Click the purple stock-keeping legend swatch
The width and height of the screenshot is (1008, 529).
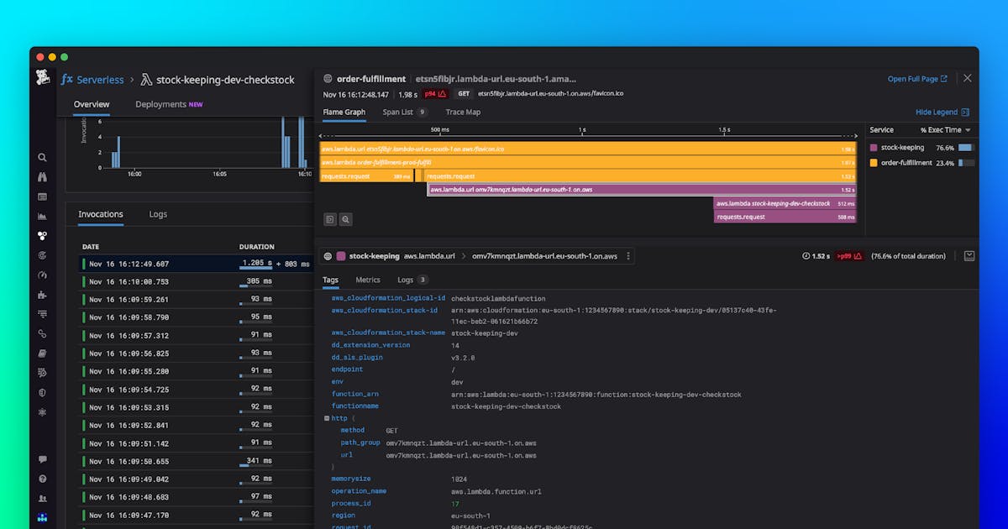pos(874,148)
